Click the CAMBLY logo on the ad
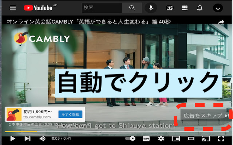The width and height of the screenshot is (233, 145). click(42, 39)
